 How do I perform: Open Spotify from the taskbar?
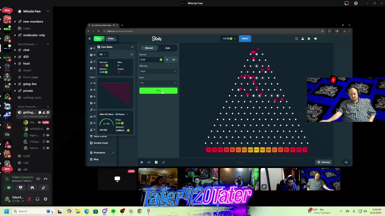(113, 211)
